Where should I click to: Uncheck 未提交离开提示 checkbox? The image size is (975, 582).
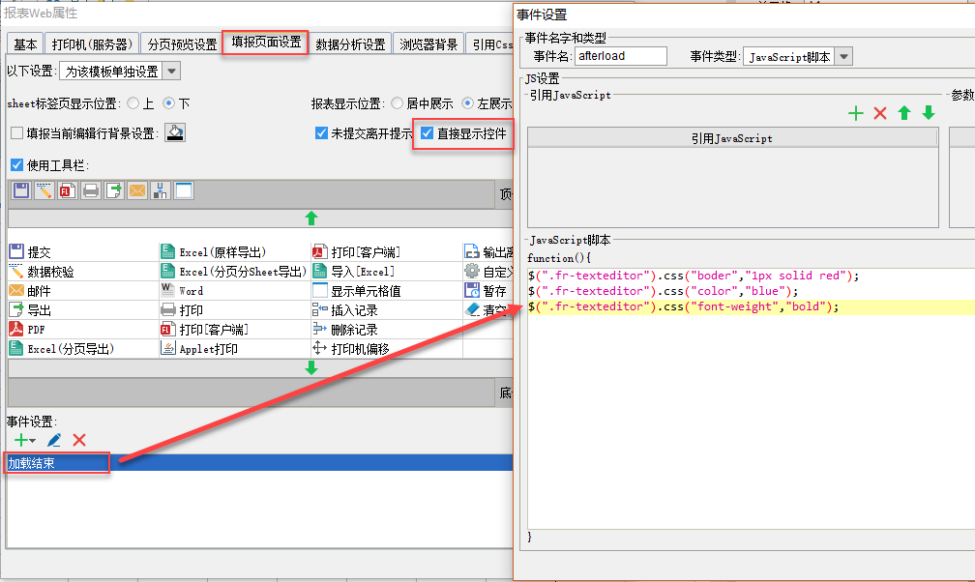321,133
